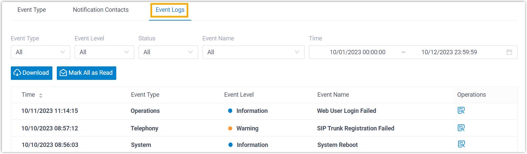View details of SIP Trunk Registration Failed event
527x154 pixels.
point(461,128)
